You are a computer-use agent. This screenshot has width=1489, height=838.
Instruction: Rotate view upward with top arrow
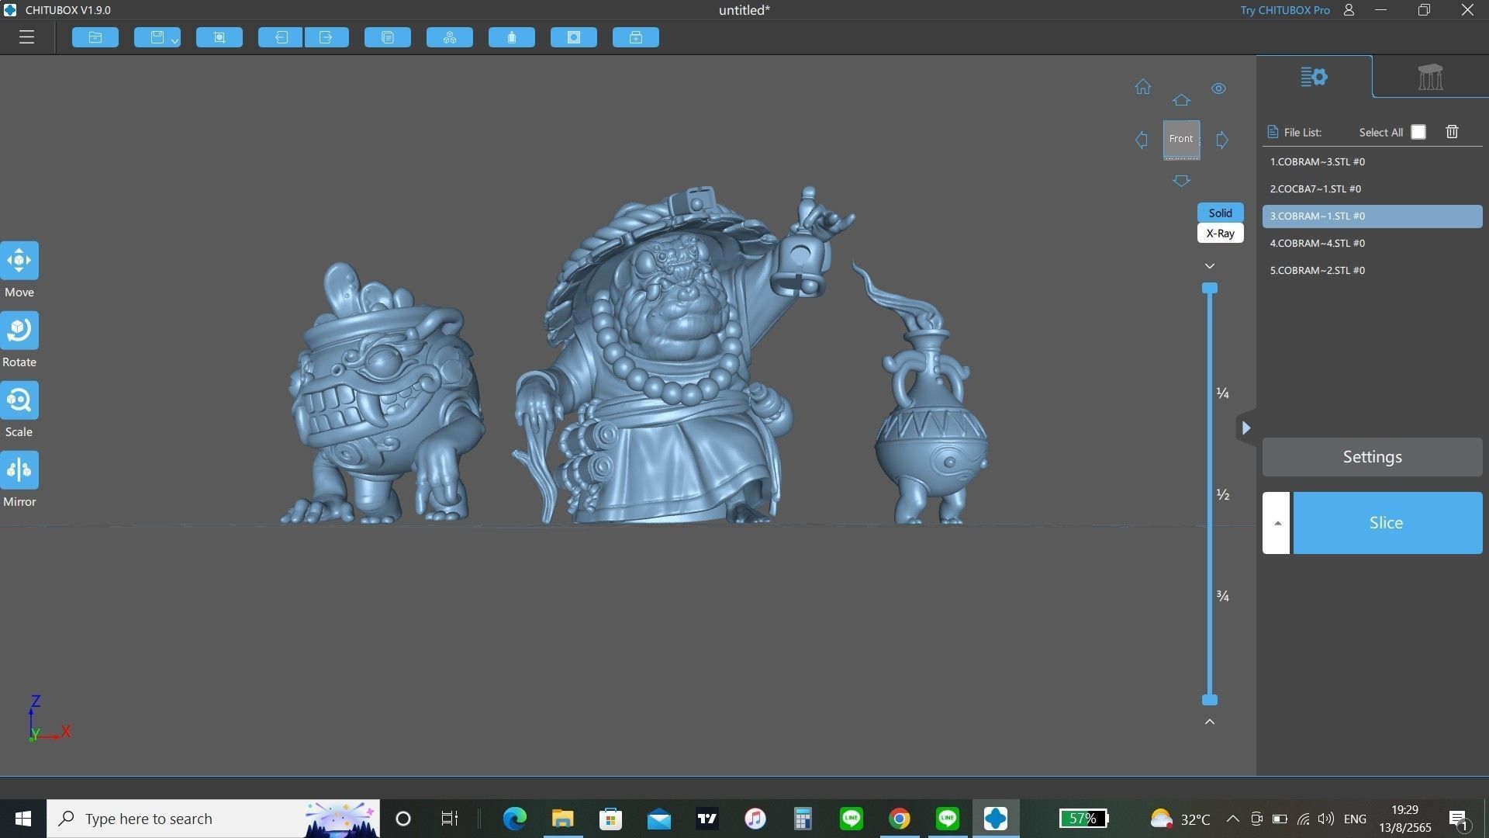click(1181, 100)
